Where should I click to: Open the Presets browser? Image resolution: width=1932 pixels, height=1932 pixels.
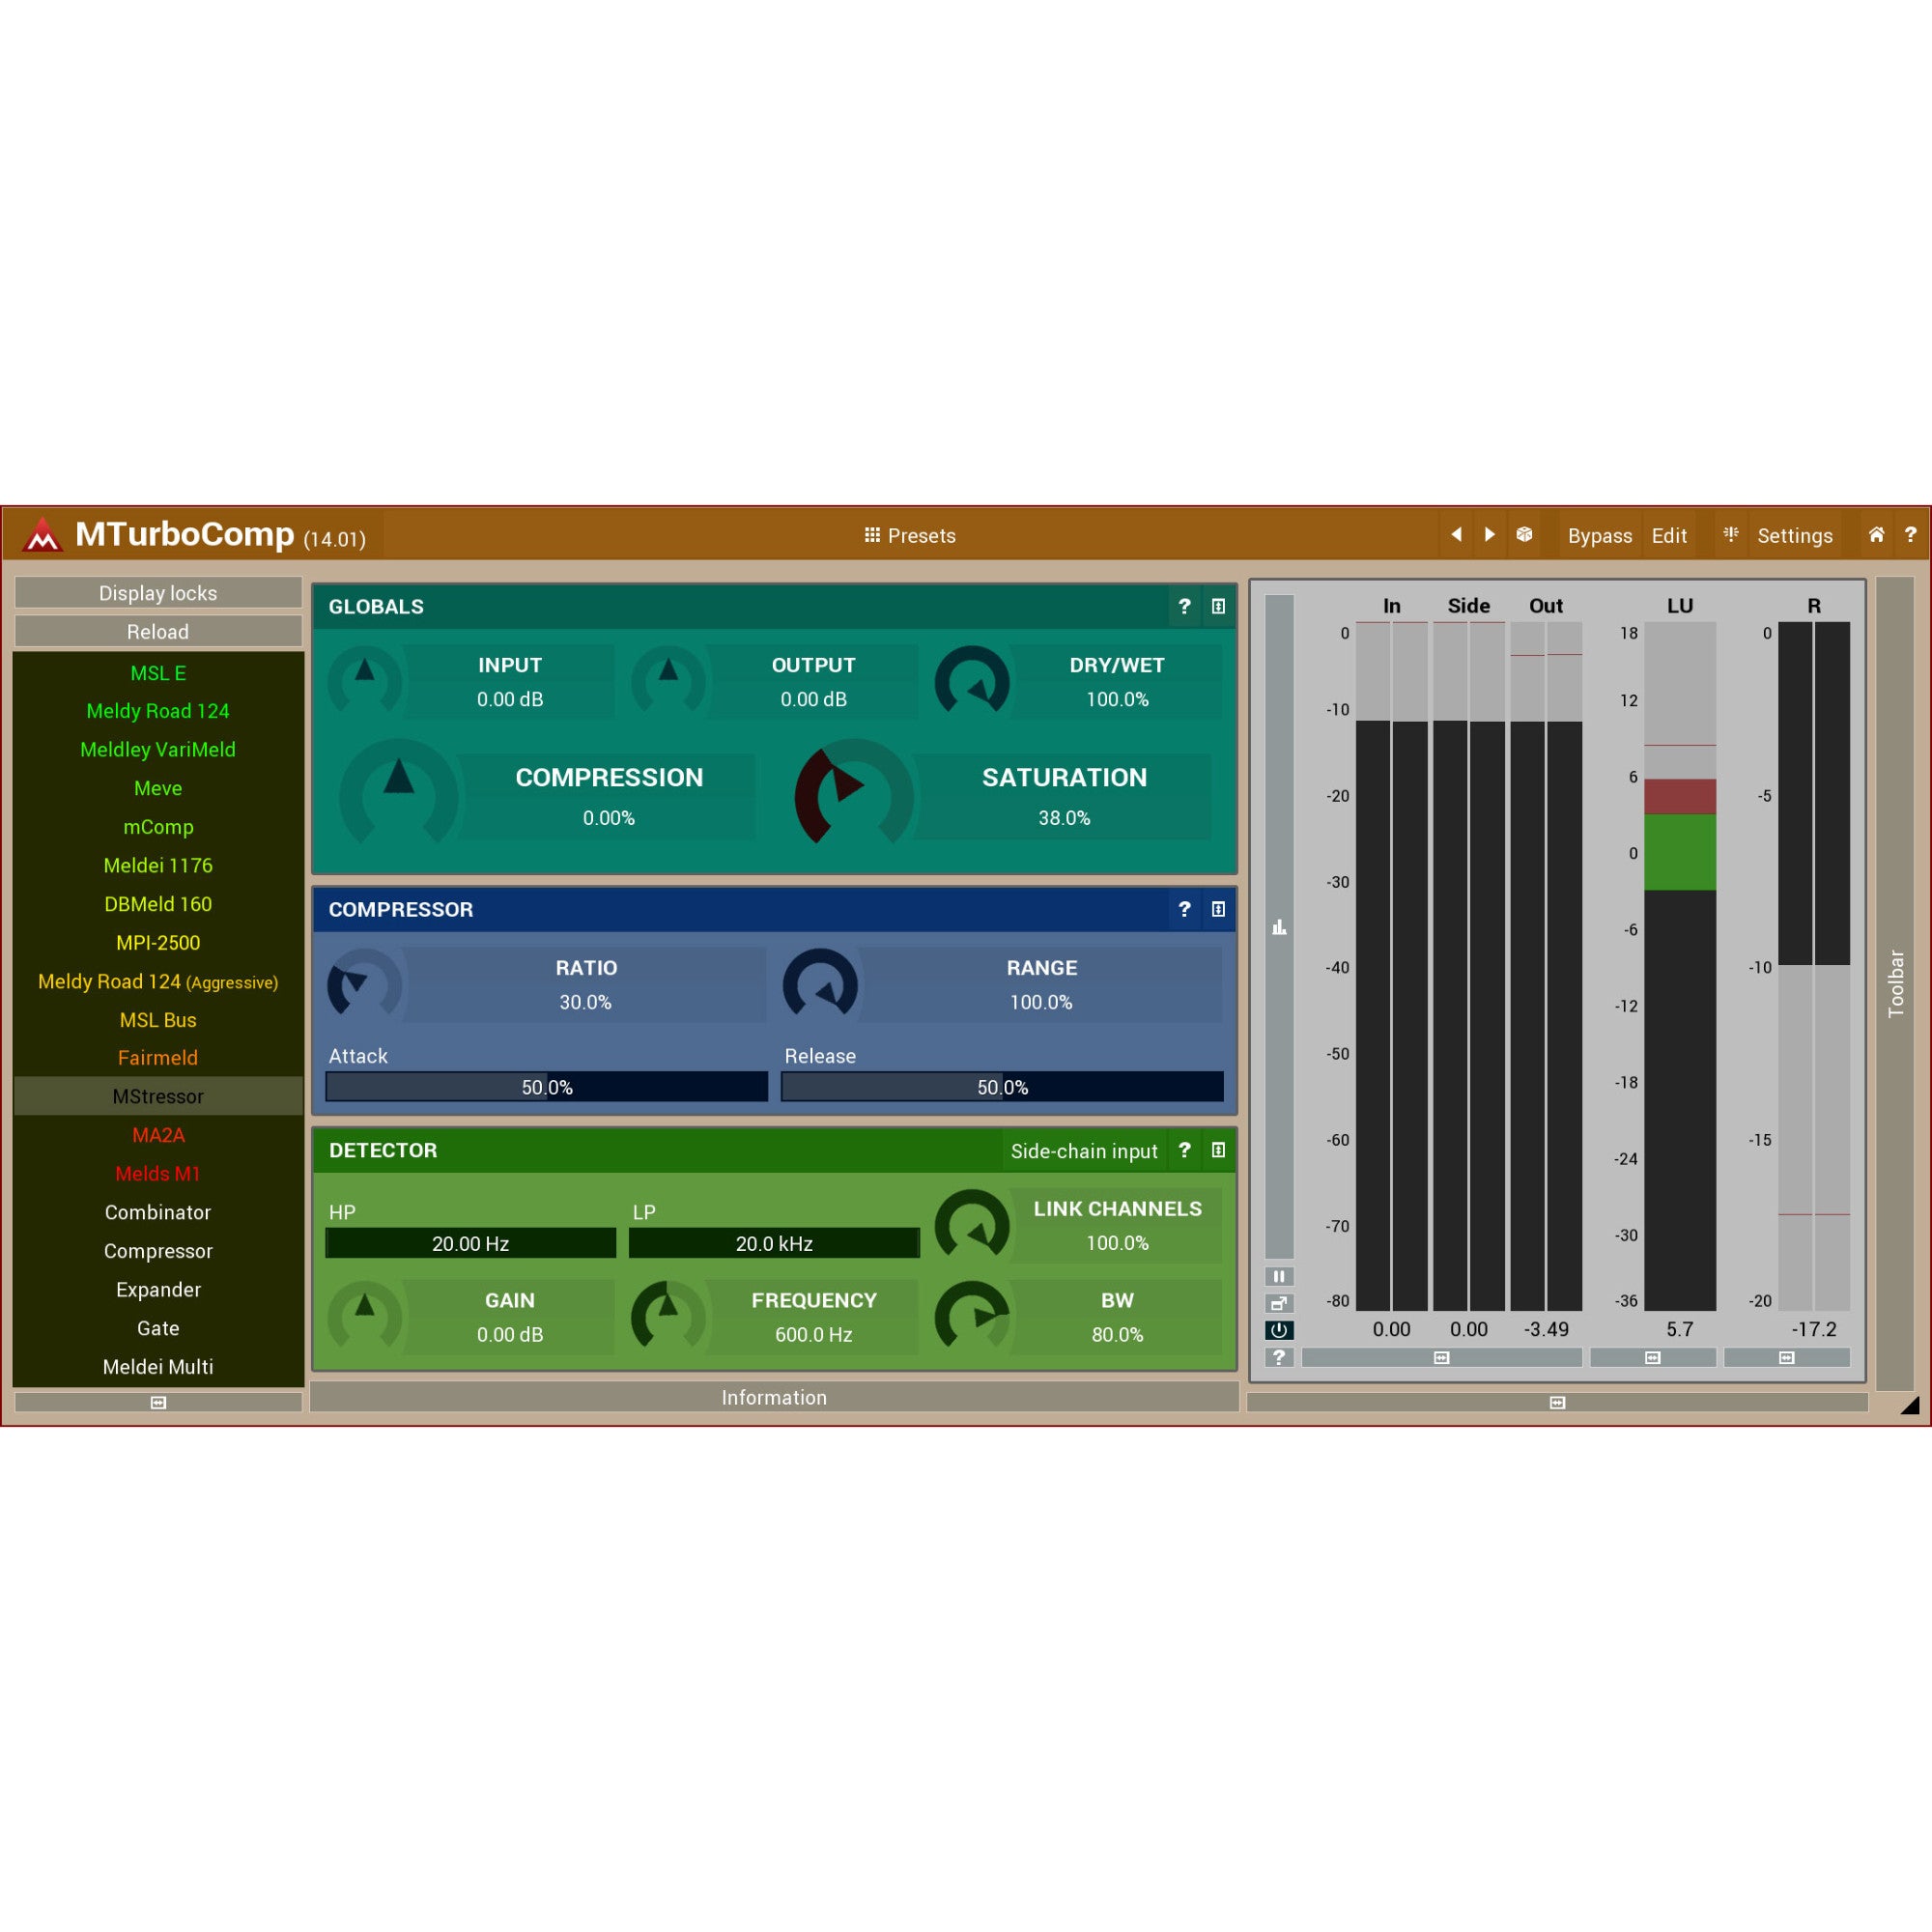[910, 536]
